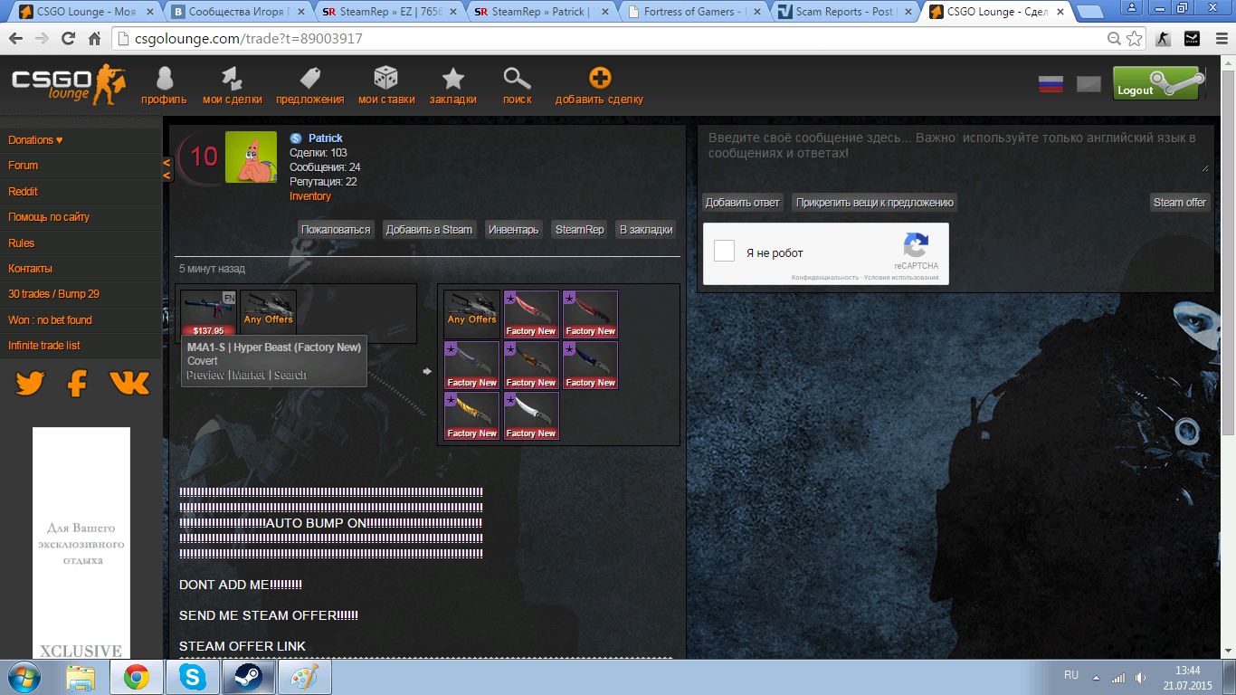Open my bets dice icon (мои ставки)
1236x695 pixels.
[386, 81]
